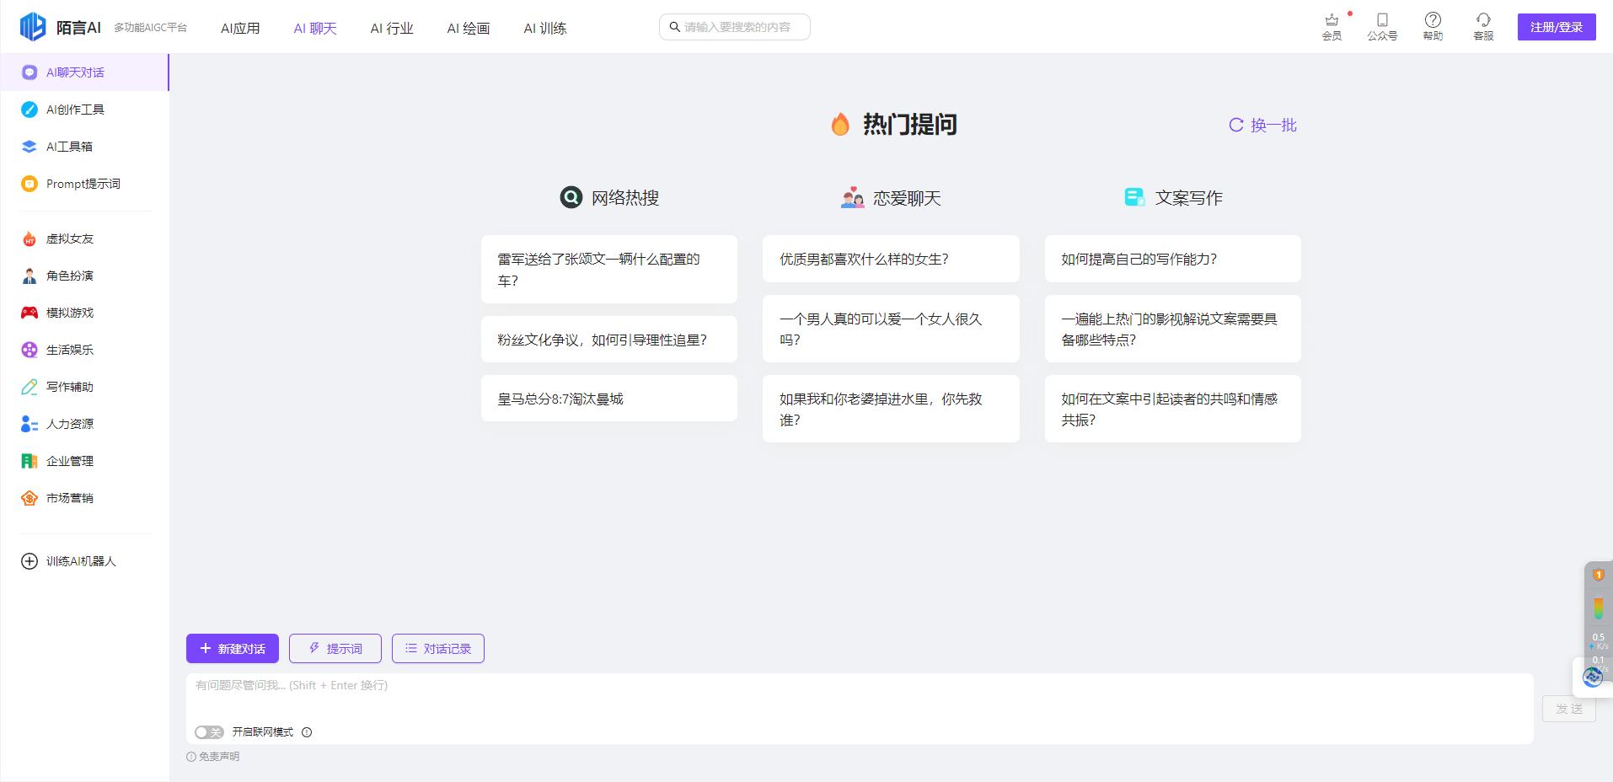
Task: Click the 换一批 refresh control
Action: click(1262, 125)
